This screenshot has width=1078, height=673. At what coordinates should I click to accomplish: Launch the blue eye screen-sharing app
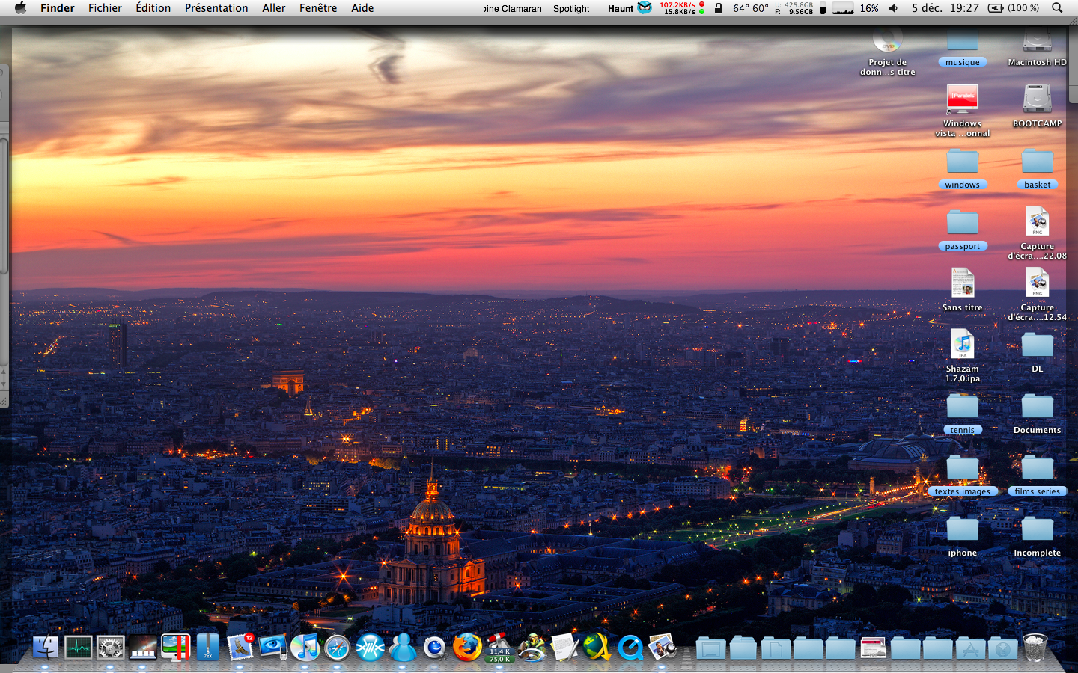(272, 647)
